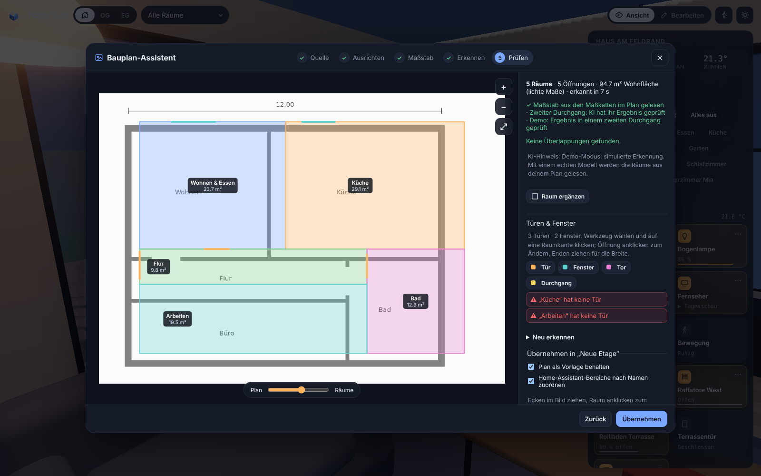
Task: Expand the 'Neu erkennen' section
Action: pyautogui.click(x=550, y=337)
